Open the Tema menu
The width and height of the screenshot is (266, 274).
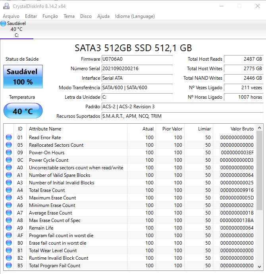(x=69, y=16)
